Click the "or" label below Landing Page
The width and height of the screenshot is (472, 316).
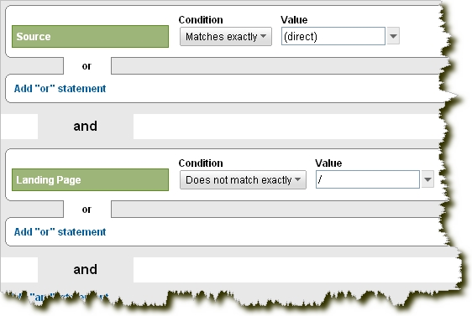tap(87, 209)
